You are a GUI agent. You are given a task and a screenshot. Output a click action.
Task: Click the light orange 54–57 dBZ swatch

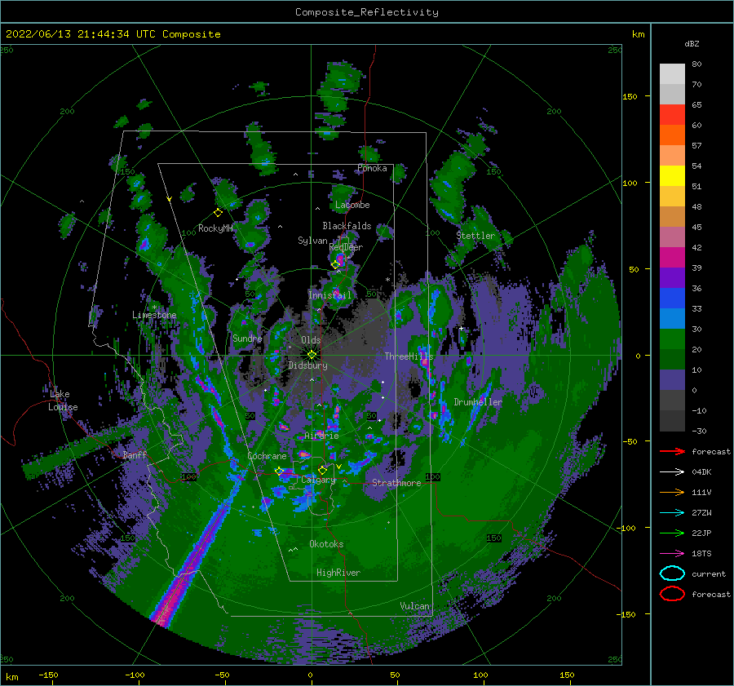[x=672, y=156]
